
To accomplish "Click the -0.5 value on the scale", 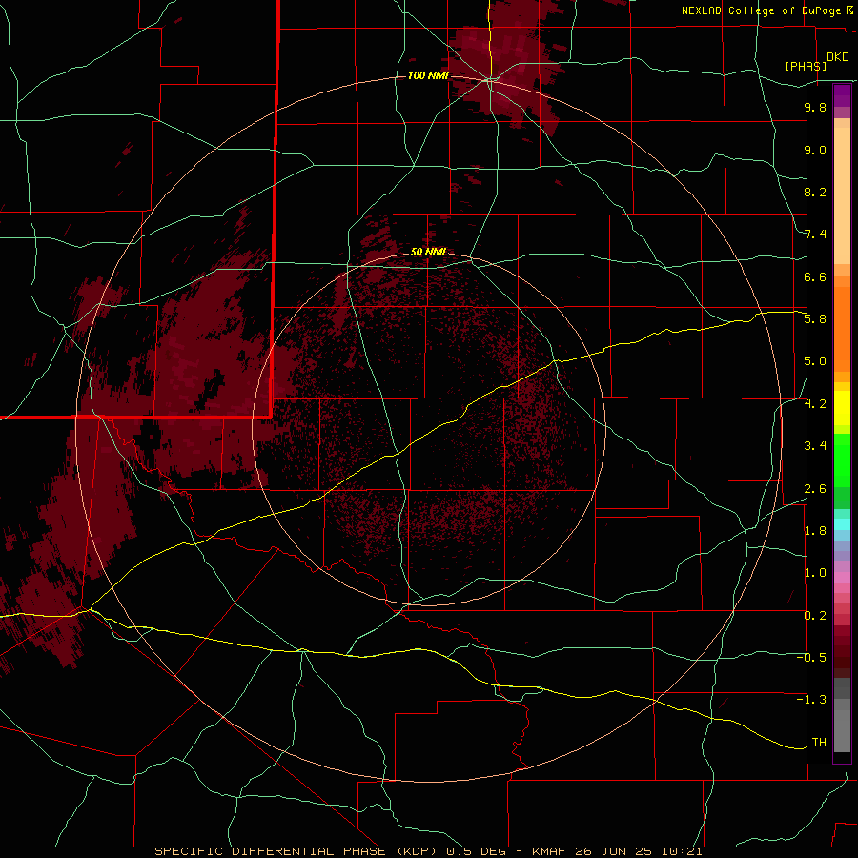I will point(811,658).
